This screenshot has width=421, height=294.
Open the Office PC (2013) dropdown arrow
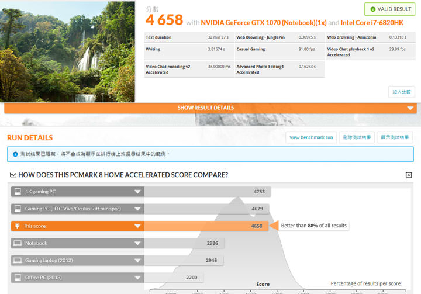point(137,278)
